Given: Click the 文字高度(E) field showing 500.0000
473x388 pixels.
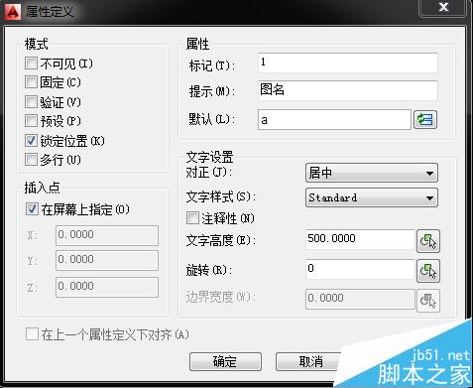Looking at the screenshot, I should [360, 239].
